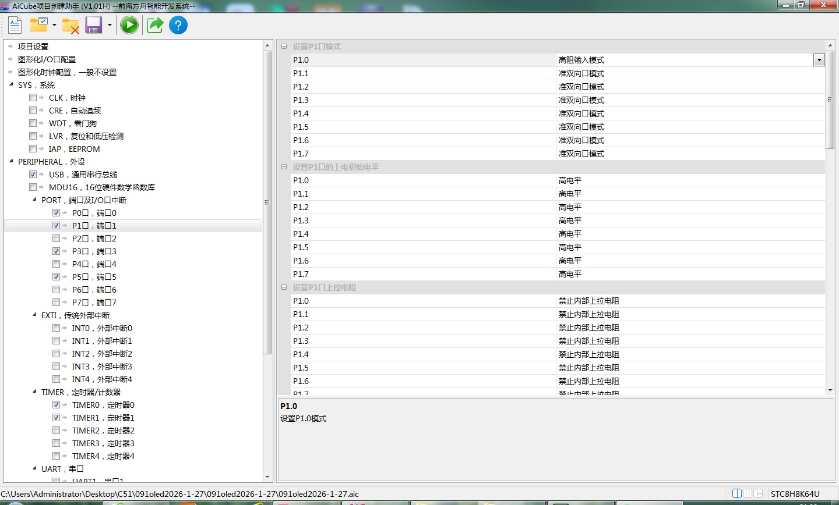Check the P4口 checkbox
Viewport: 839px width, 505px height.
[x=56, y=264]
